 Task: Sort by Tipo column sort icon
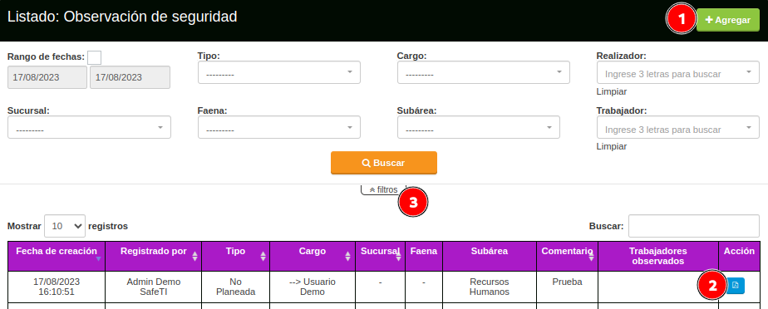click(x=263, y=256)
